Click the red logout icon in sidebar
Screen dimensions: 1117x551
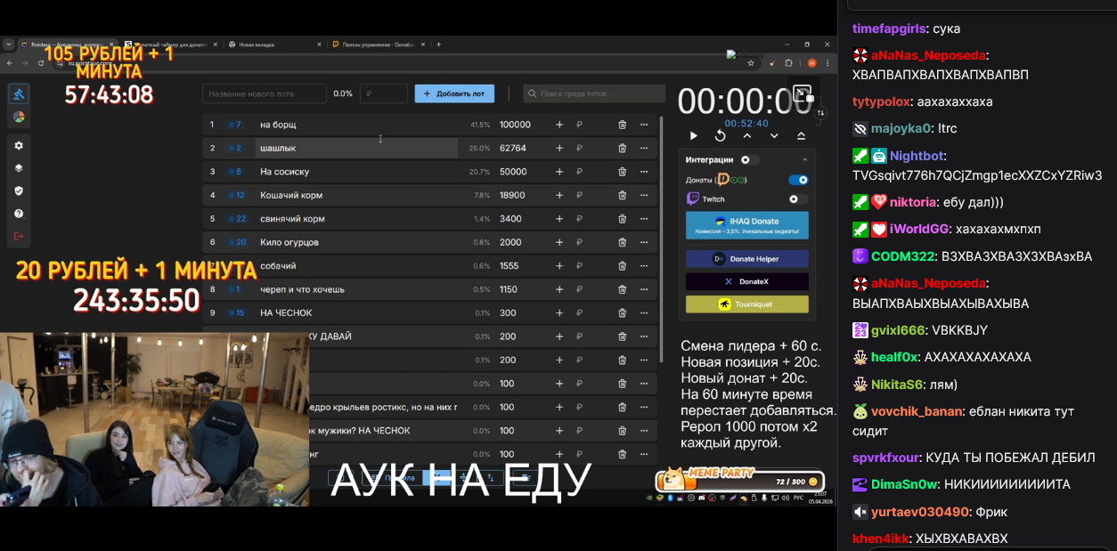pos(19,236)
